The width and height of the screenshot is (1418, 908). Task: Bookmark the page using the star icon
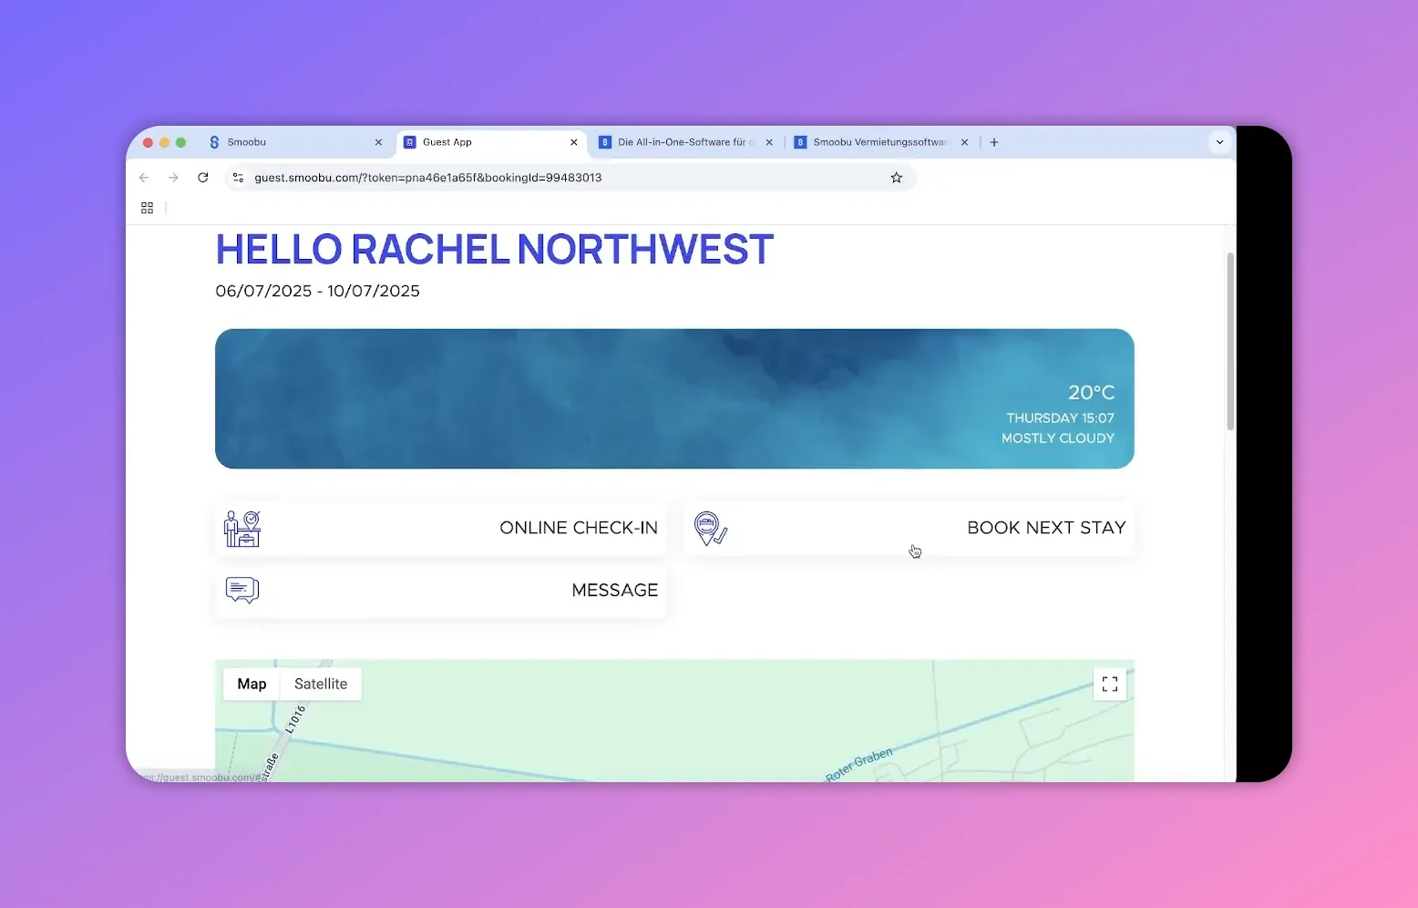(x=896, y=177)
